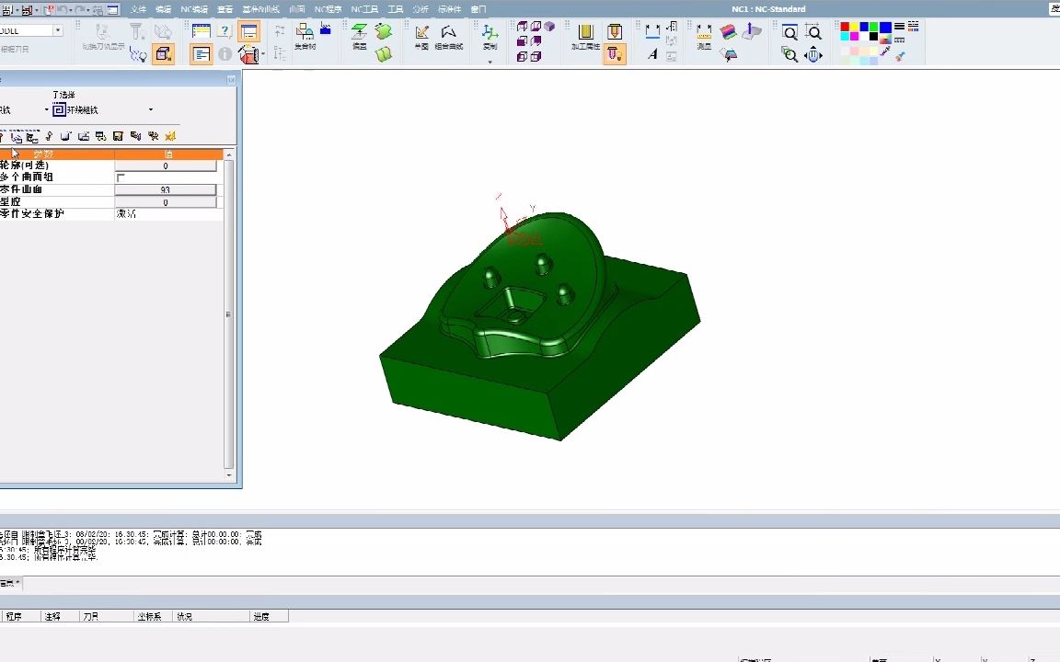Screen dimensions: 1060x662
Task: Click the 测量 (measure) tool icon
Action: tap(704, 35)
